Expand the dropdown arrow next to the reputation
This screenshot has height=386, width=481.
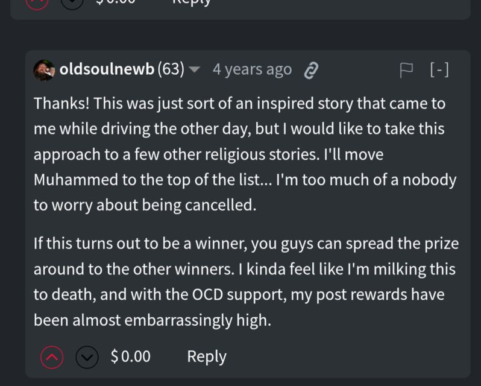point(194,70)
